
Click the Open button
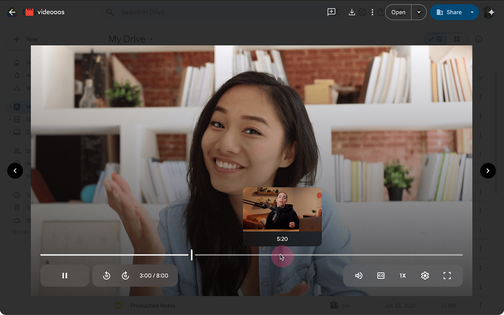click(x=398, y=12)
